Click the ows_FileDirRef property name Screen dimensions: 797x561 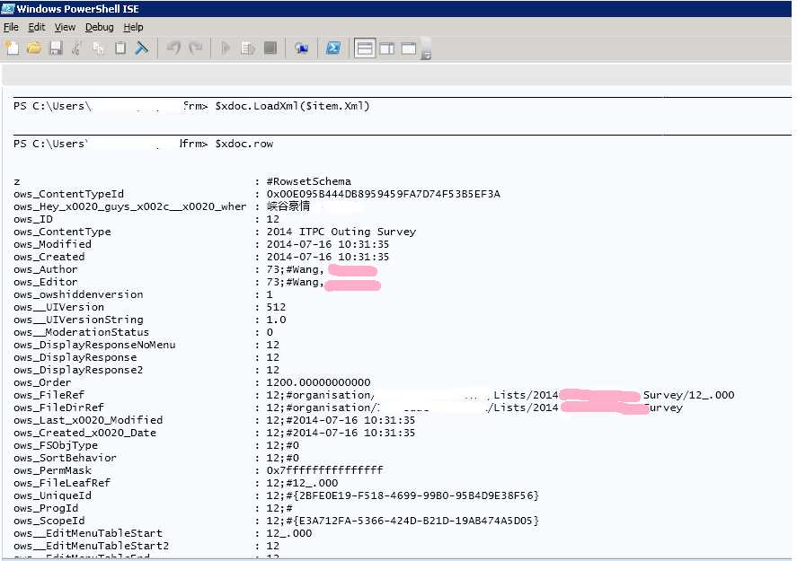point(59,408)
